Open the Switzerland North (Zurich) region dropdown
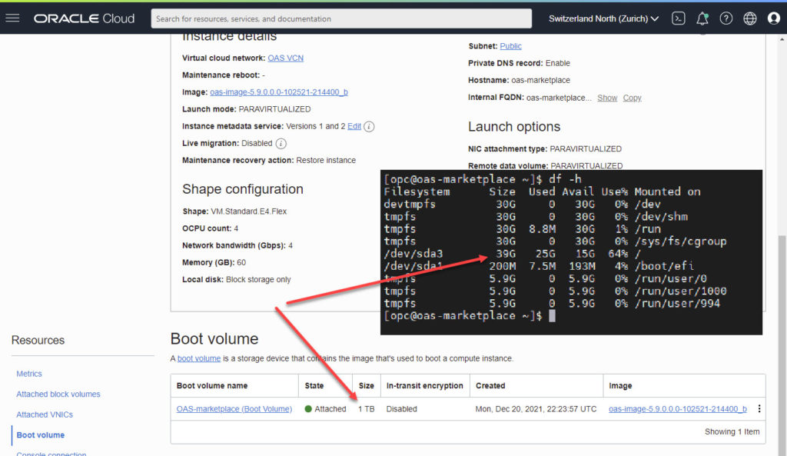 [603, 18]
